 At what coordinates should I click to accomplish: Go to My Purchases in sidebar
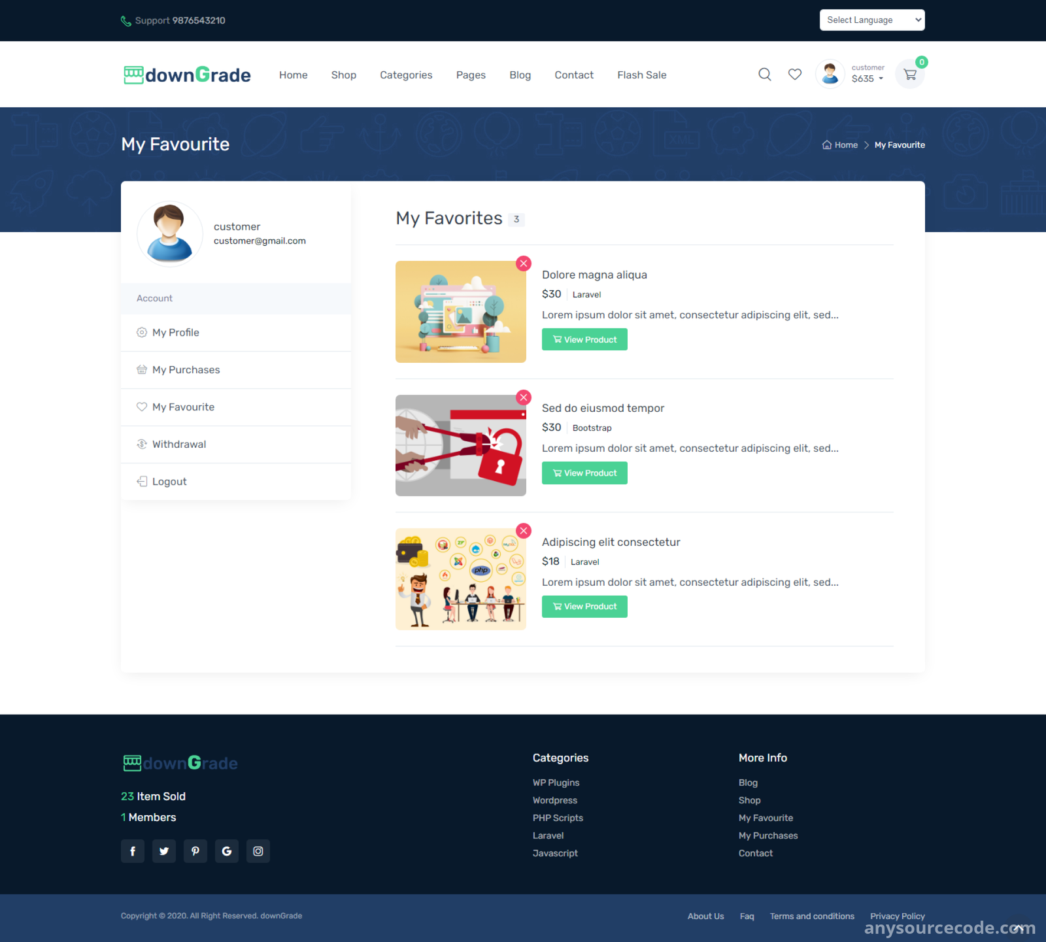pyautogui.click(x=236, y=370)
